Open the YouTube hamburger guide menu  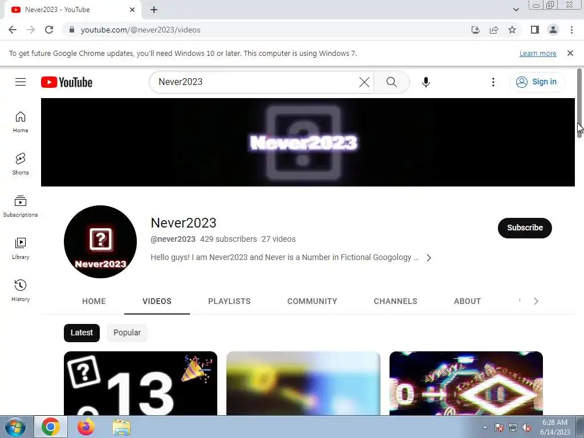(x=21, y=82)
